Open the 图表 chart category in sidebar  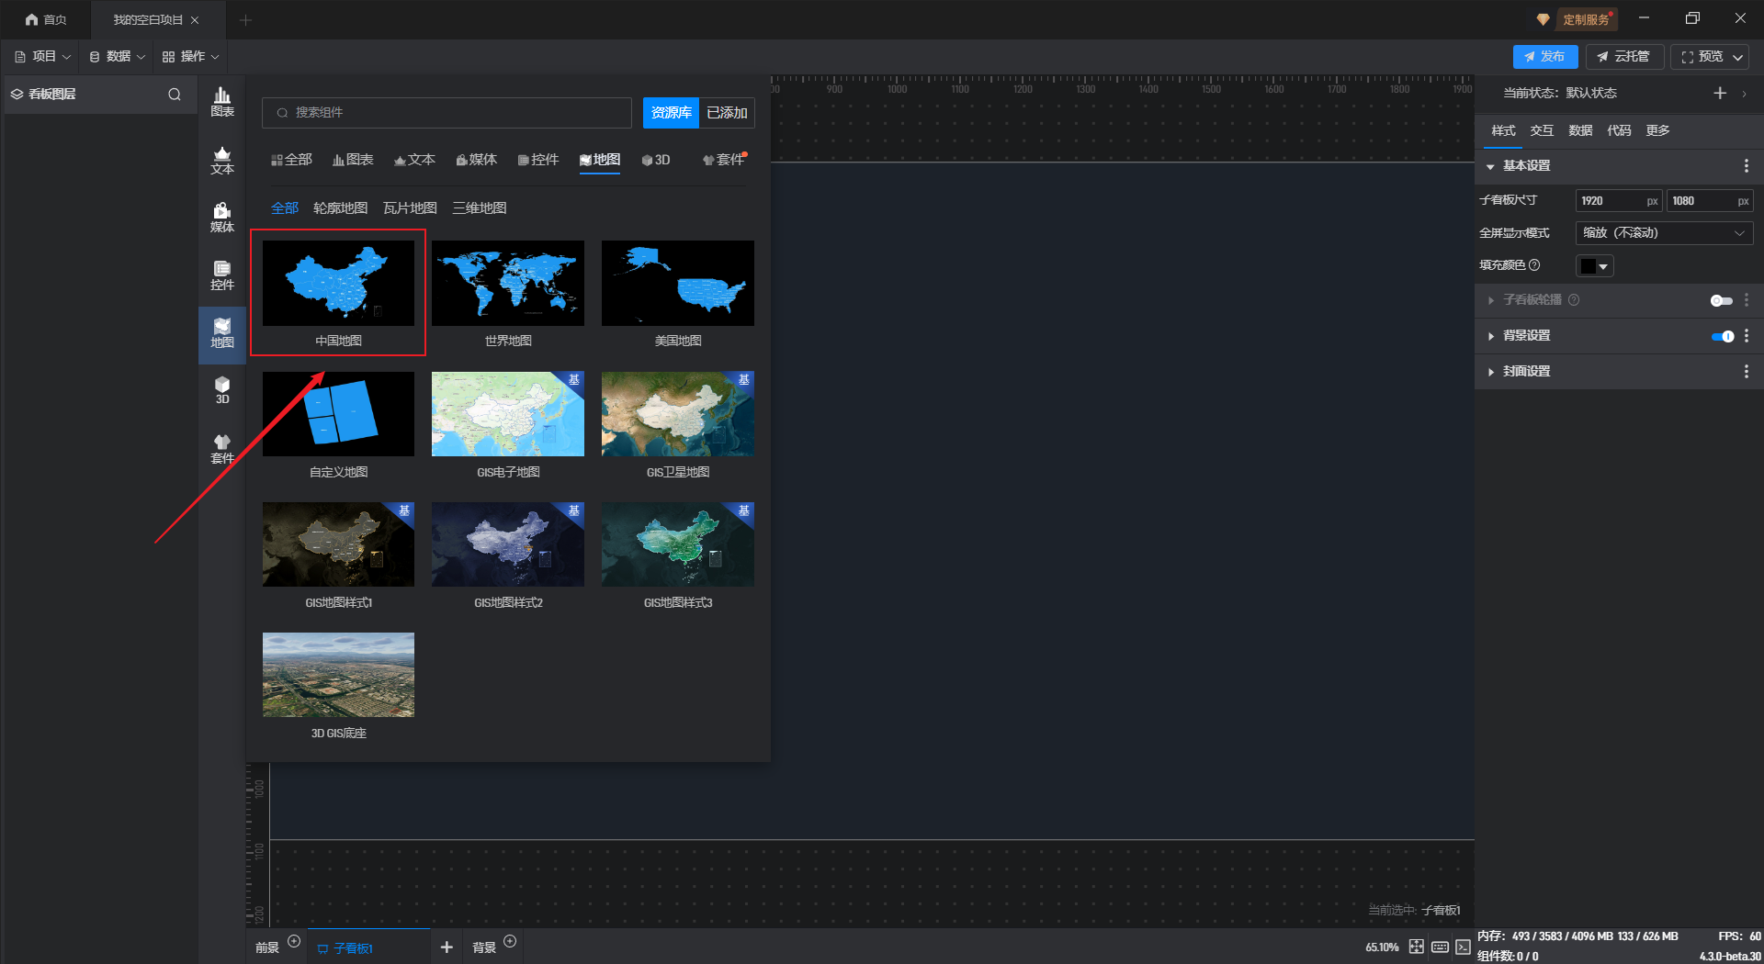click(222, 102)
